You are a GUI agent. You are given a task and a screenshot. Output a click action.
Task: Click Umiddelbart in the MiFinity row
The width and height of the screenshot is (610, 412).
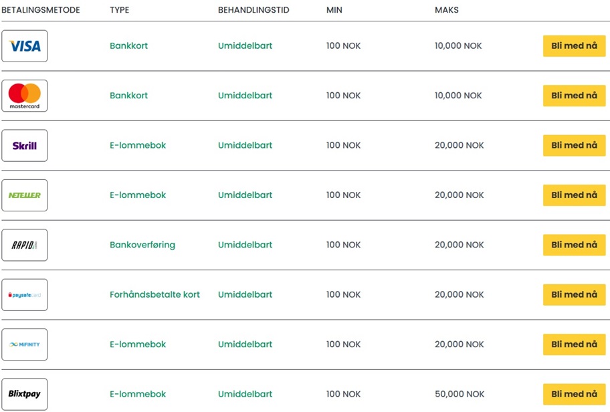tap(245, 344)
